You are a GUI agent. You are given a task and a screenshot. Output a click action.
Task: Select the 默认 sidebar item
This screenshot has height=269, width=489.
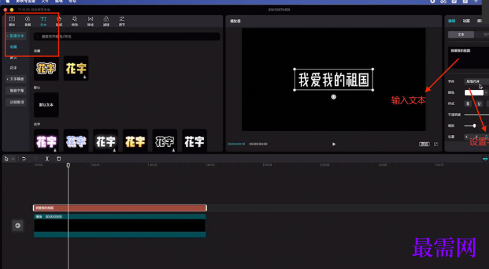tap(14, 58)
